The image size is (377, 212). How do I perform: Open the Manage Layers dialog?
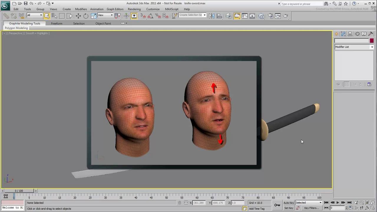[229, 16]
